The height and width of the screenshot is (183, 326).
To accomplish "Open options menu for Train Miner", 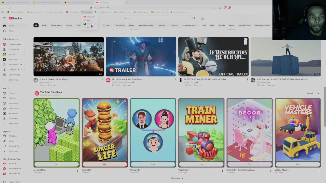I will (x=222, y=171).
